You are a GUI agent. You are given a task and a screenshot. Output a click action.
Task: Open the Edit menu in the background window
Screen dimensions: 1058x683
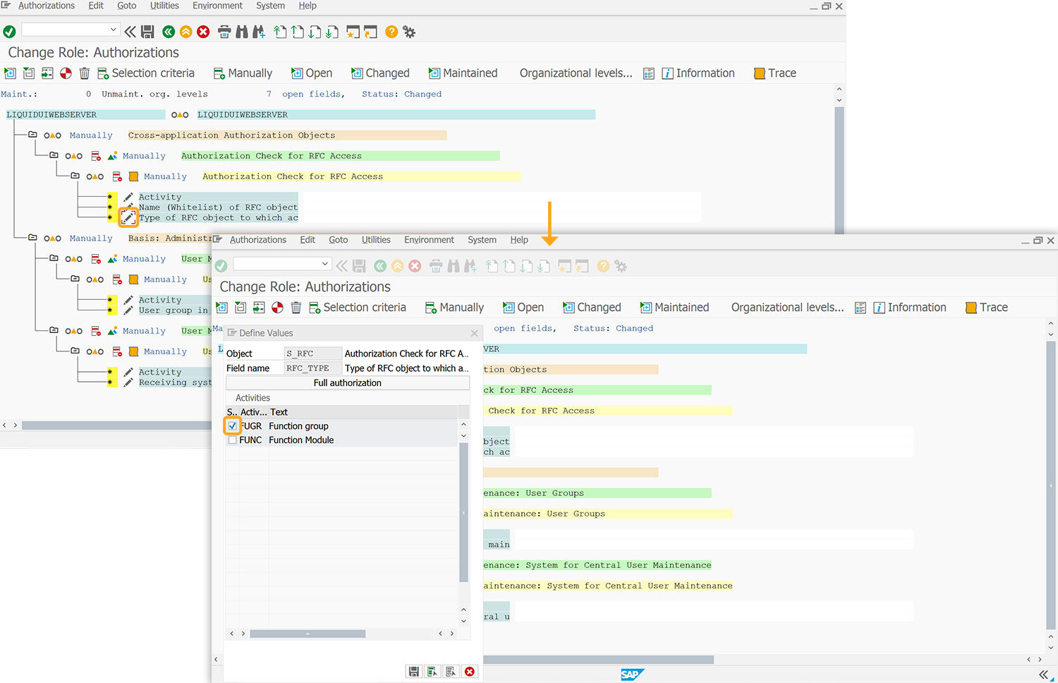pos(96,6)
